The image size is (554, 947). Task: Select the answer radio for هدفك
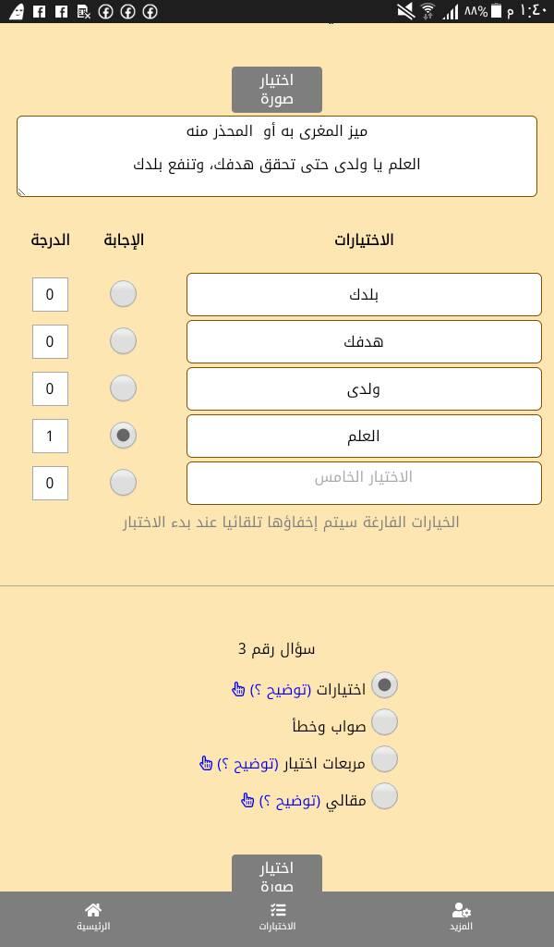click(123, 341)
